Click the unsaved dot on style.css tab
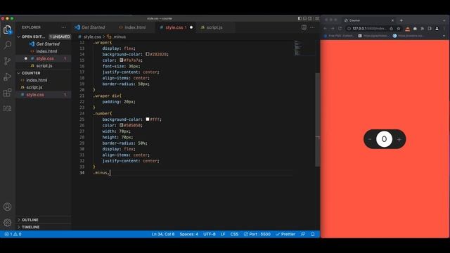450x253 pixels. (x=191, y=27)
